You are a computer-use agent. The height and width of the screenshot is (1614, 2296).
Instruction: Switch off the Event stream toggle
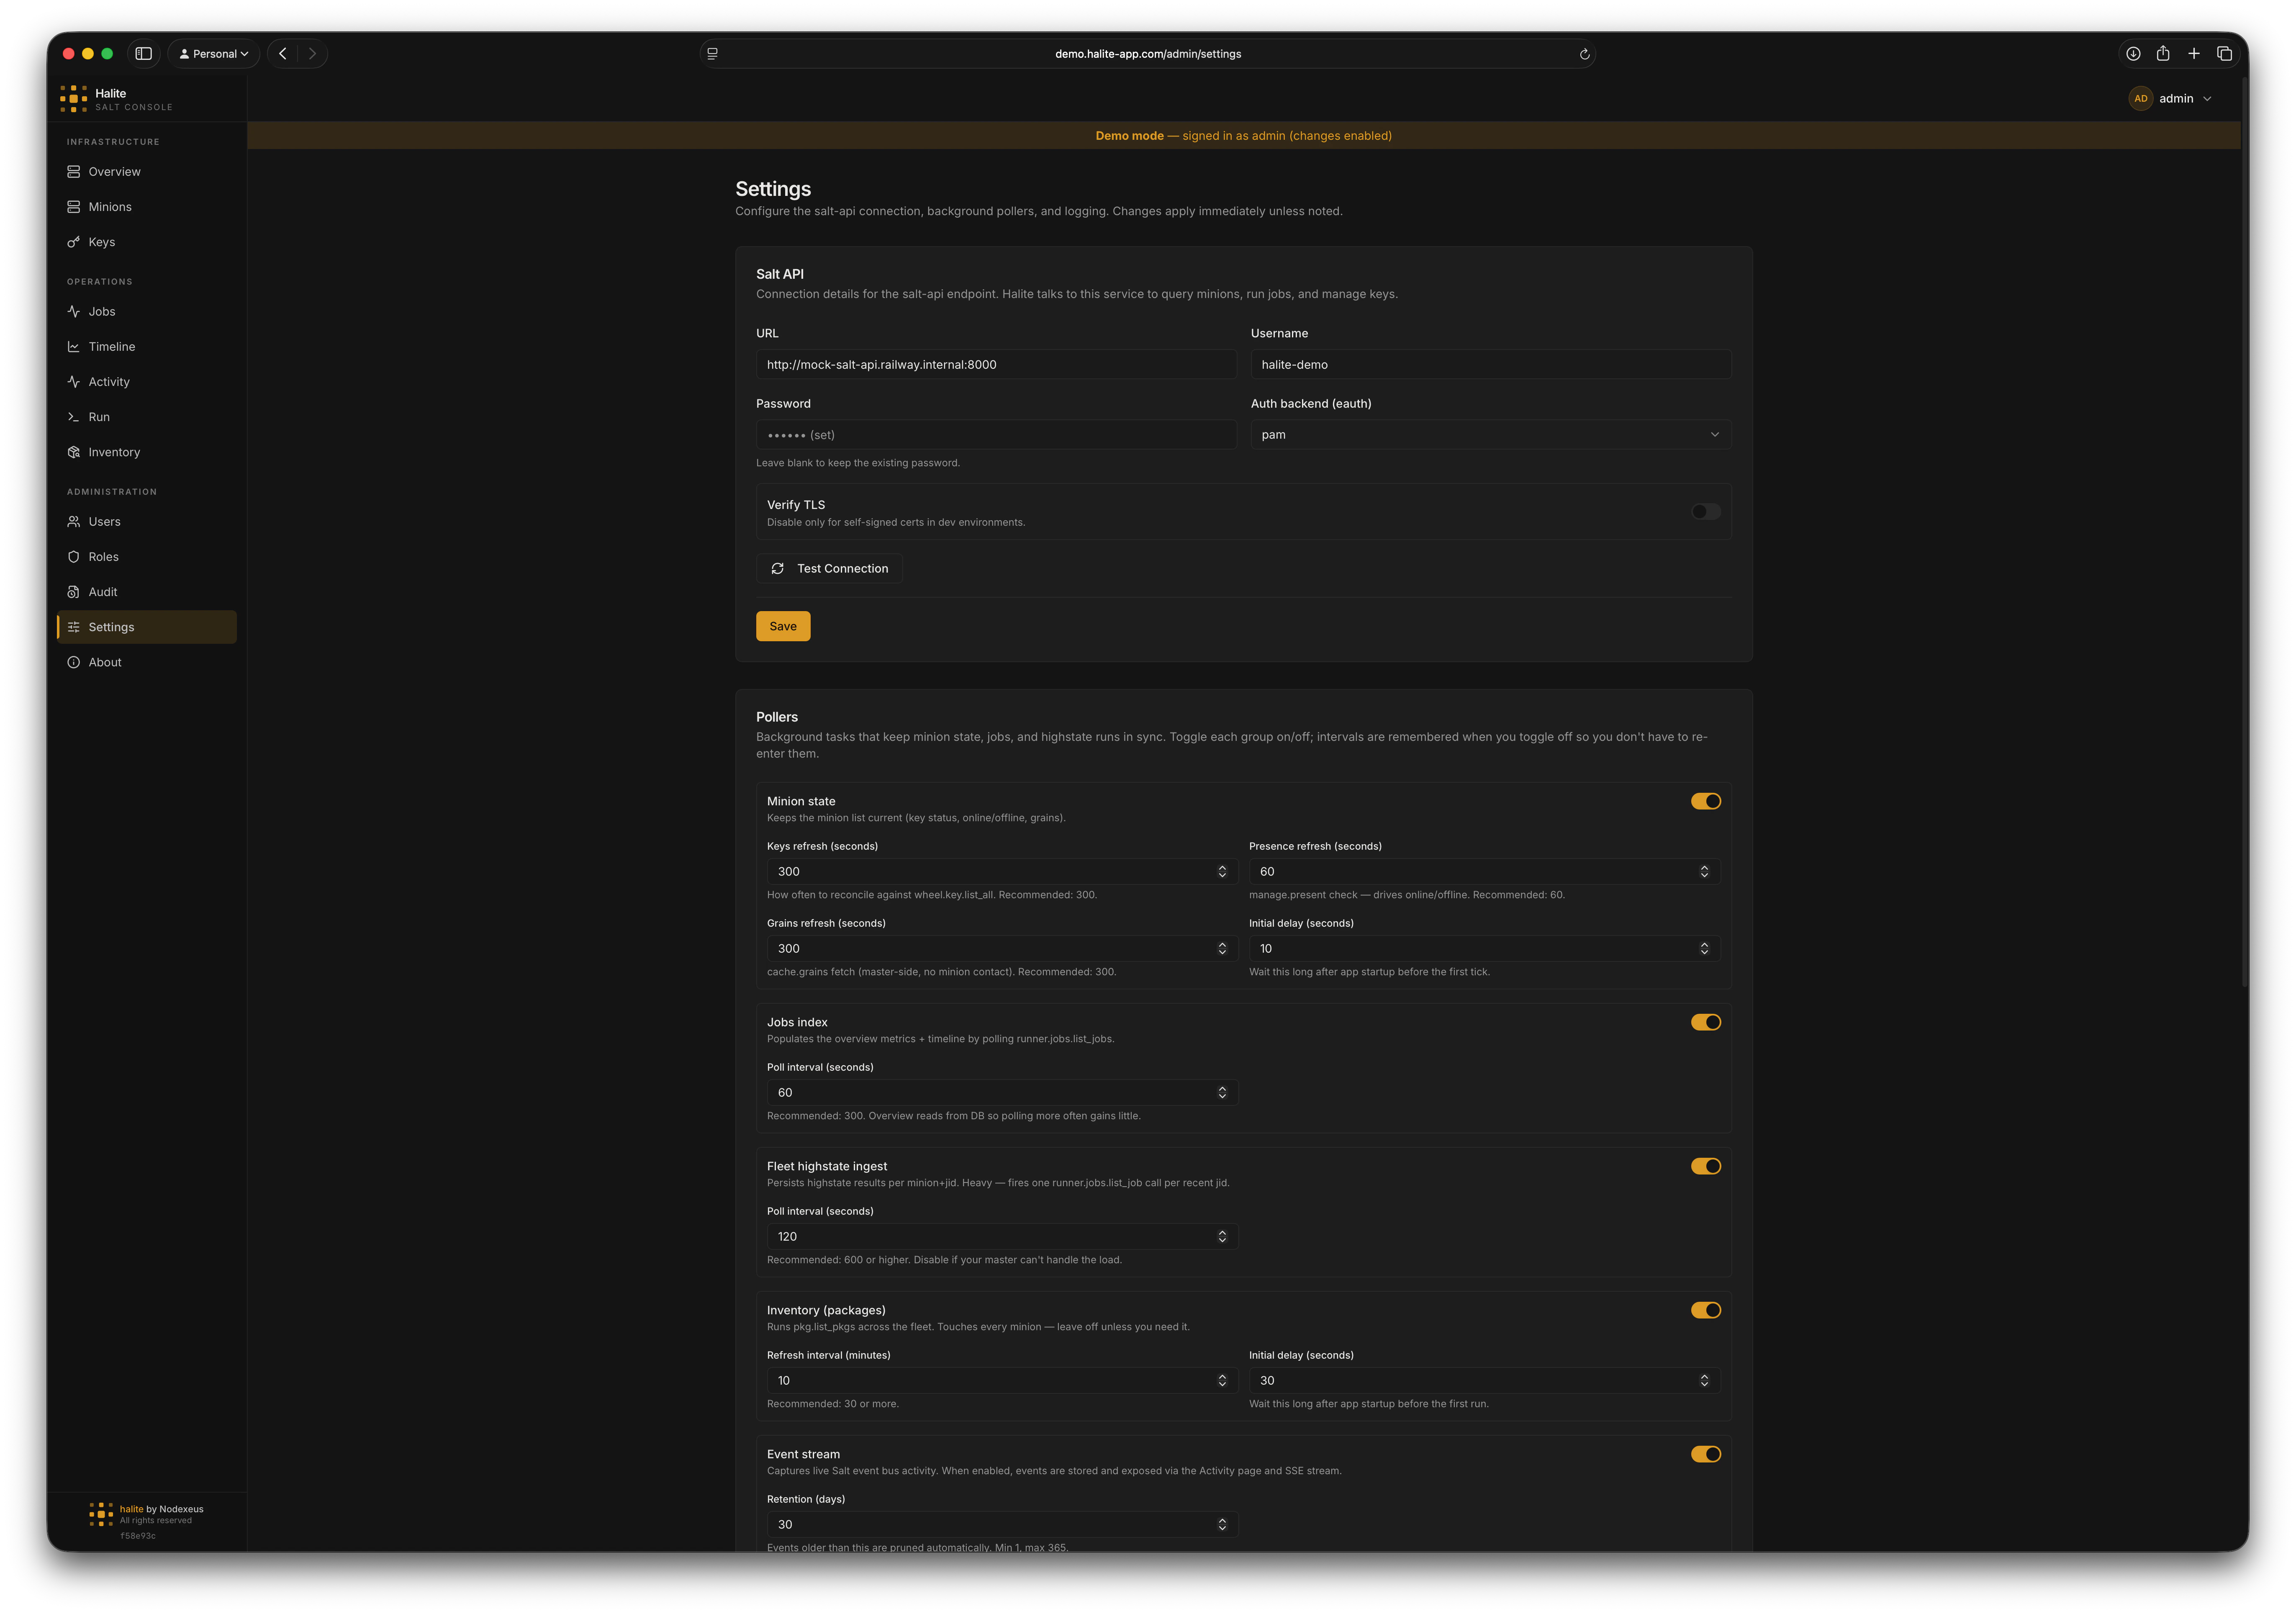click(1706, 1454)
